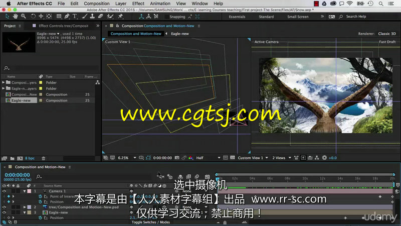Image resolution: width=401 pixels, height=226 pixels.
Task: Select the Pen tool
Action: [x=67, y=17]
